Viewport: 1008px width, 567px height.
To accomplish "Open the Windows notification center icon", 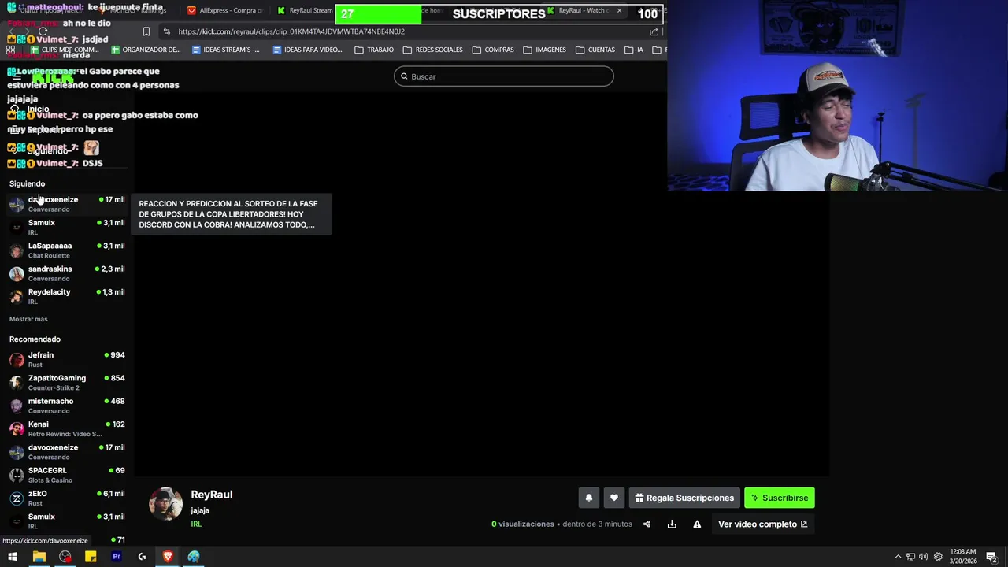I will (991, 557).
